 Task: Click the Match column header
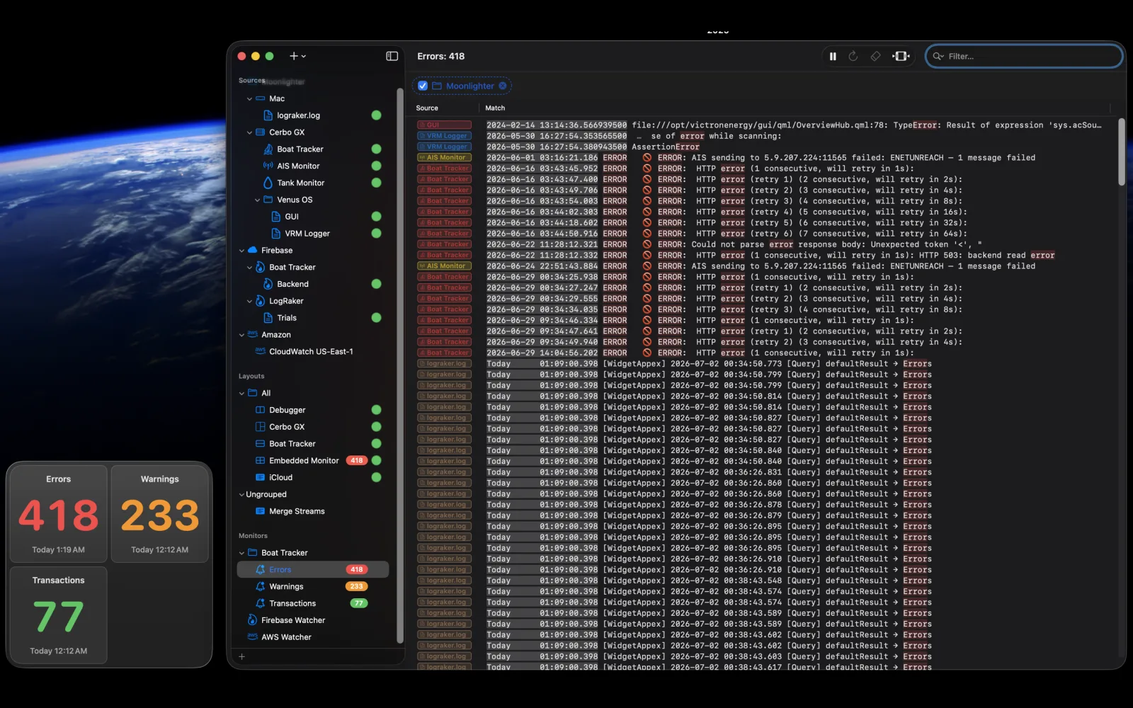[495, 108]
